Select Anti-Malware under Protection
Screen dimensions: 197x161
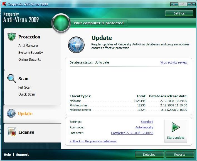point(28,45)
